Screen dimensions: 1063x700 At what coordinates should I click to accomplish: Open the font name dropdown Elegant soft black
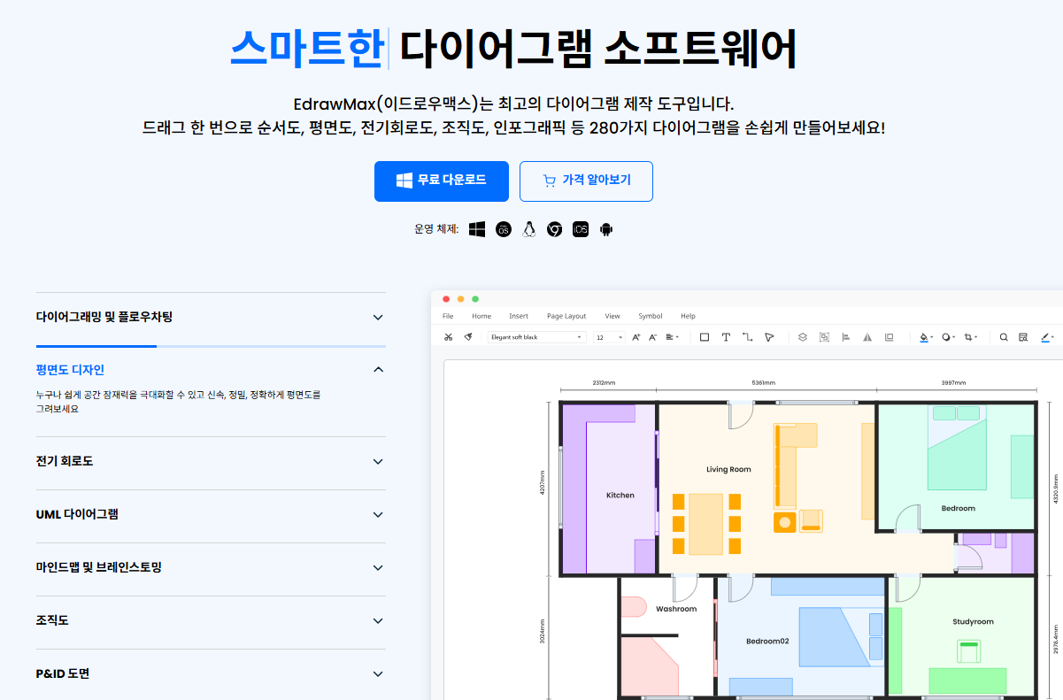click(537, 337)
